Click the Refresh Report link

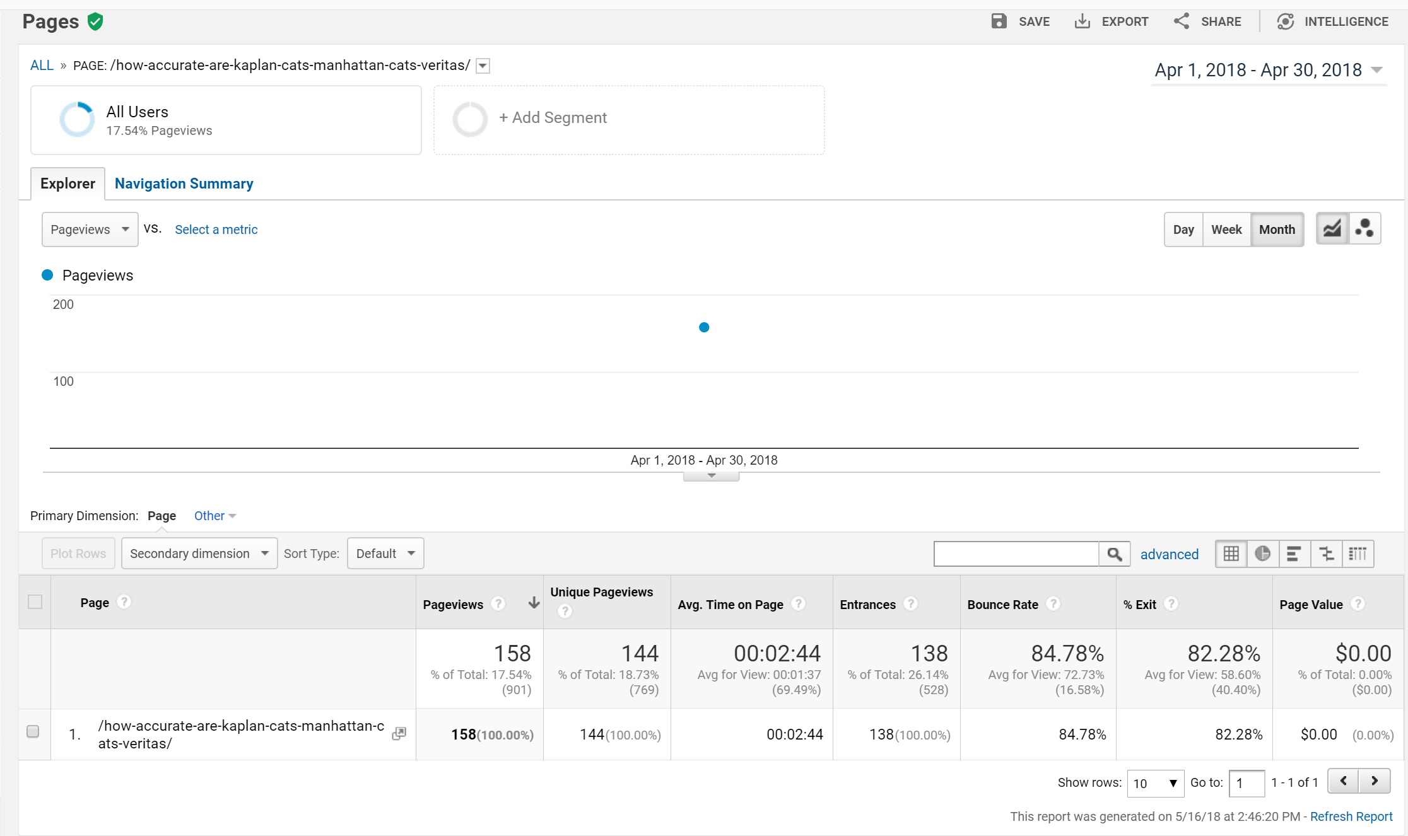pyautogui.click(x=1351, y=816)
